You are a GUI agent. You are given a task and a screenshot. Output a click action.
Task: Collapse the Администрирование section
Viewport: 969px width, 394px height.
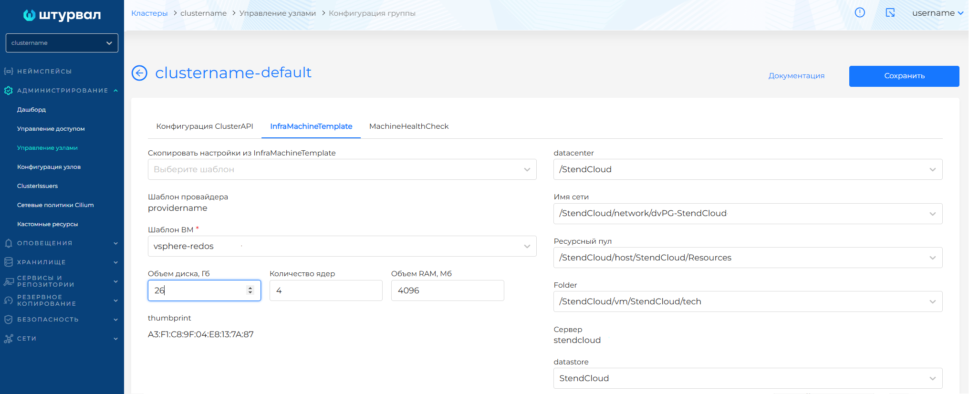(115, 91)
